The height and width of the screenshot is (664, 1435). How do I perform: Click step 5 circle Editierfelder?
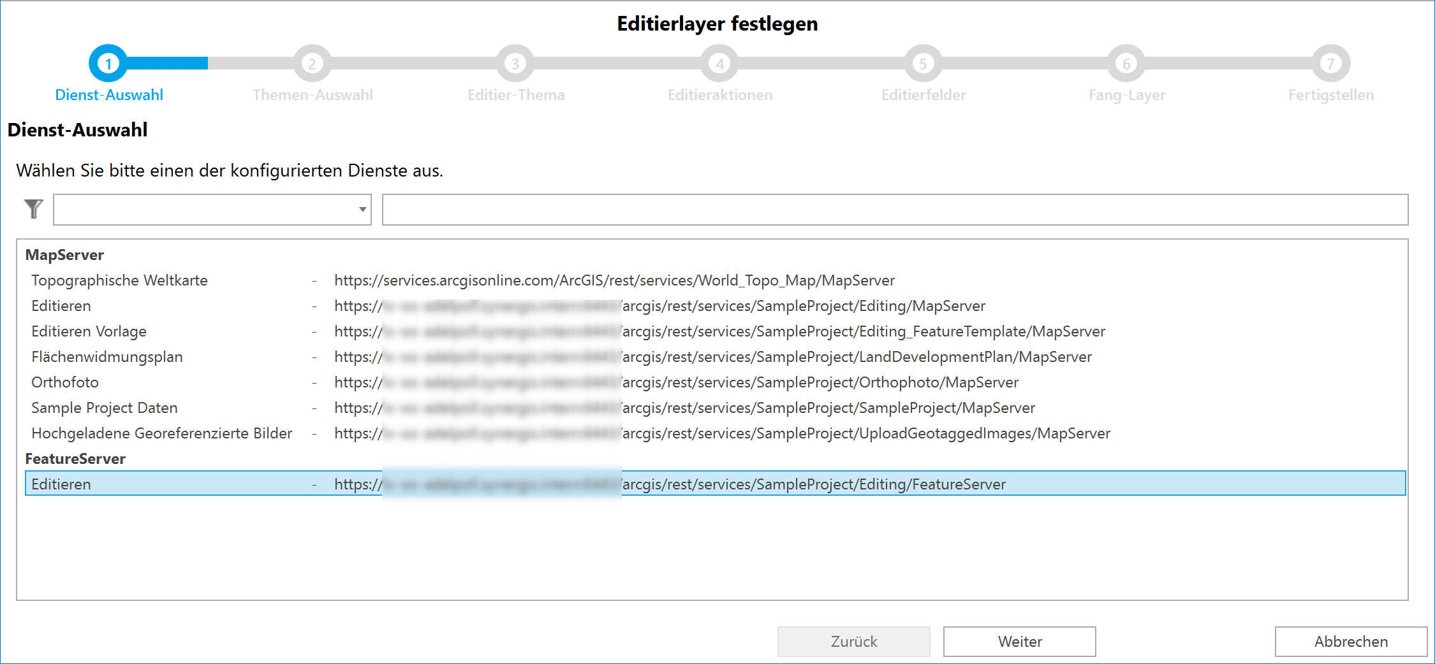click(922, 63)
